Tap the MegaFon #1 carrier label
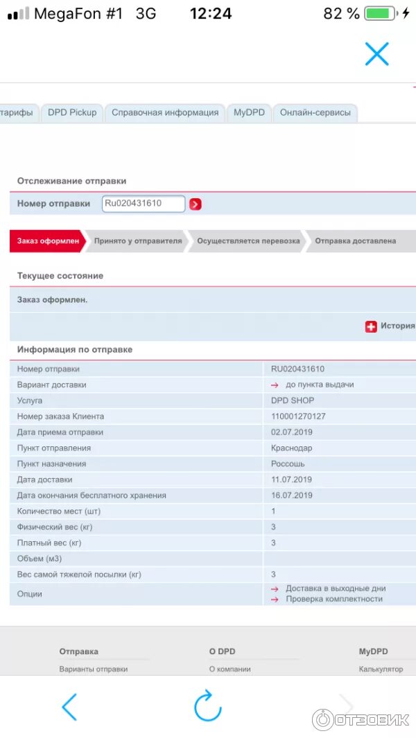The width and height of the screenshot is (416, 738). point(78,14)
